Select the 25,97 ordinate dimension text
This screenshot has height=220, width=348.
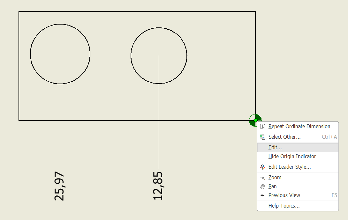tap(59, 186)
